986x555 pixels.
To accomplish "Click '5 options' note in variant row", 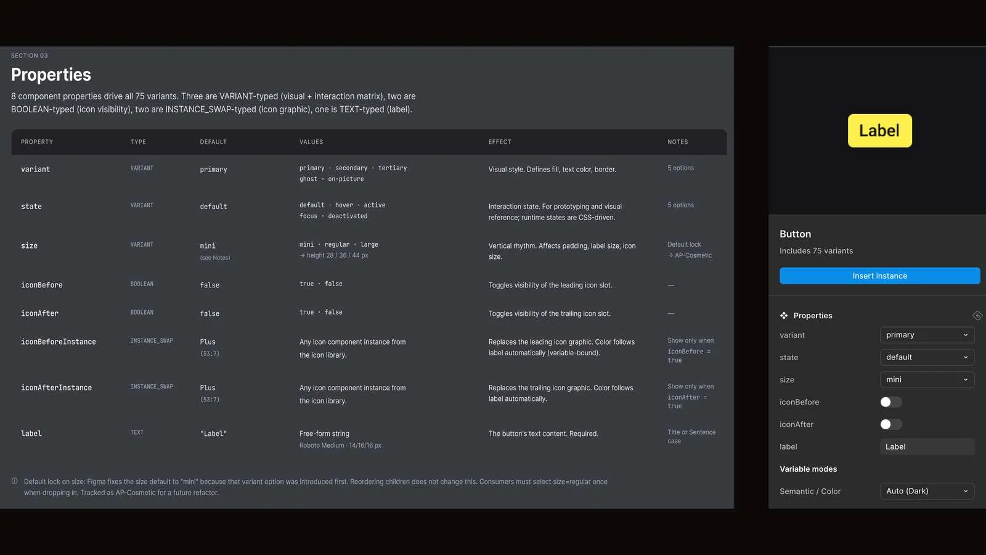I will tap(680, 168).
